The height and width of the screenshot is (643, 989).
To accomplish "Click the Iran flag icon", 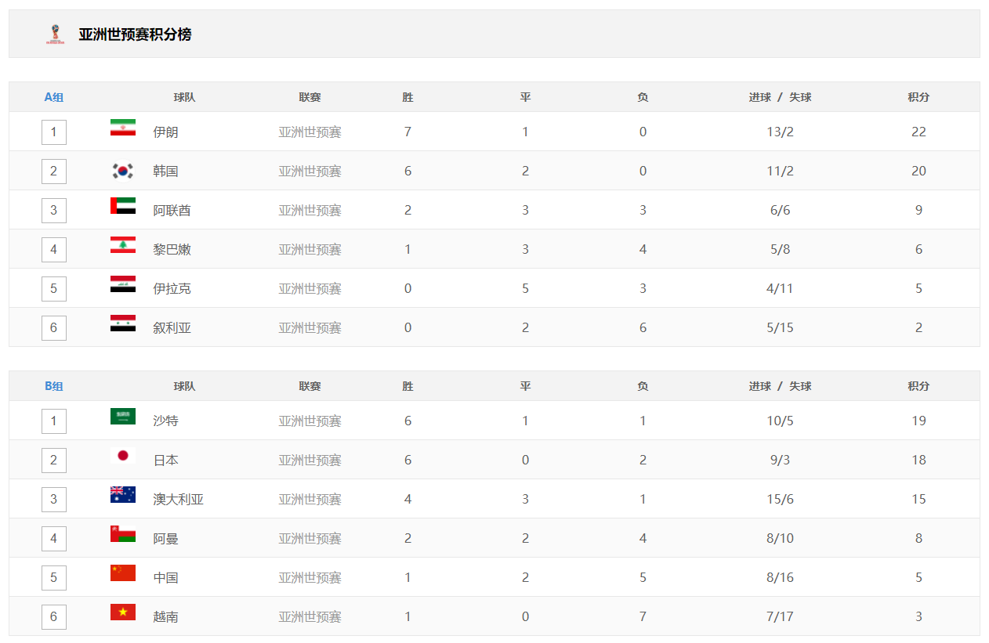I will pos(123,128).
